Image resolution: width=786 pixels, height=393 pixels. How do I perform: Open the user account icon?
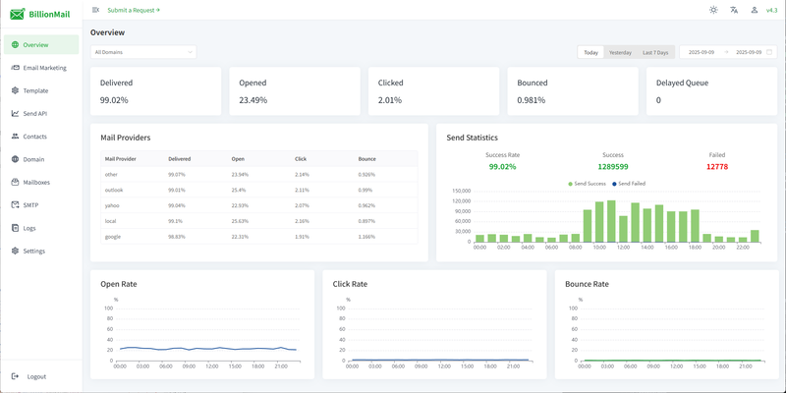(754, 10)
